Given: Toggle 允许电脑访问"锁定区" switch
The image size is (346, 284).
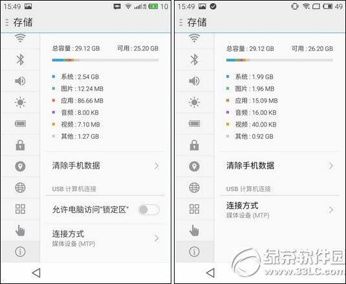Looking at the screenshot, I should (x=149, y=210).
